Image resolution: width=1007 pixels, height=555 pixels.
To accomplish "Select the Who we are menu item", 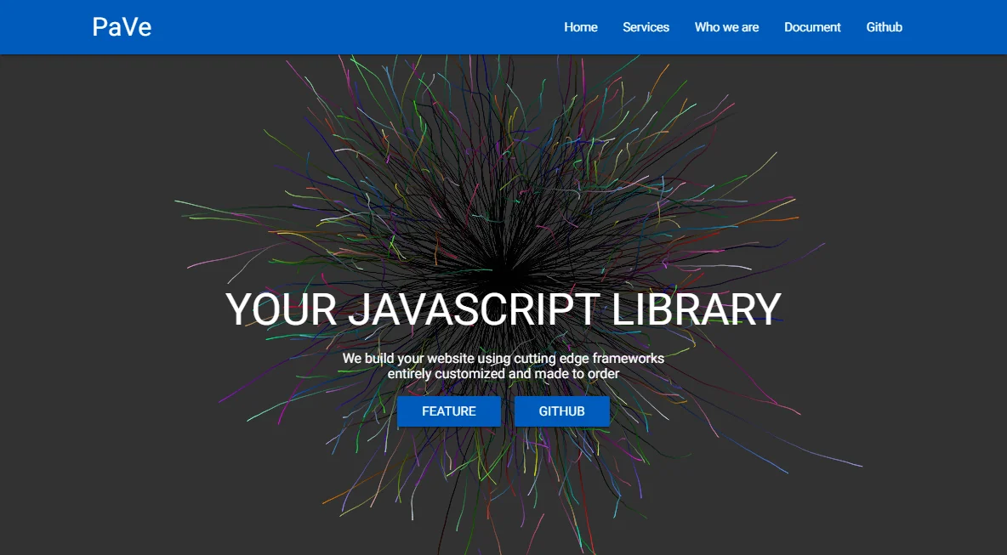I will 726,27.
